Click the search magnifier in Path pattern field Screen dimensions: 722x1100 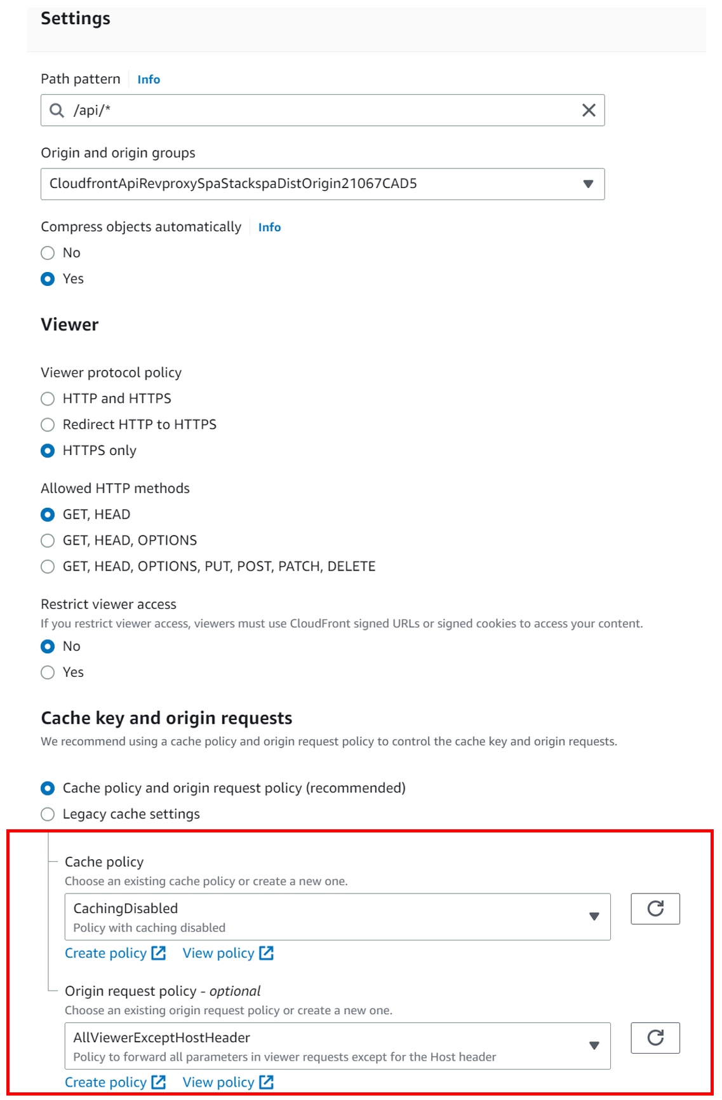[57, 111]
